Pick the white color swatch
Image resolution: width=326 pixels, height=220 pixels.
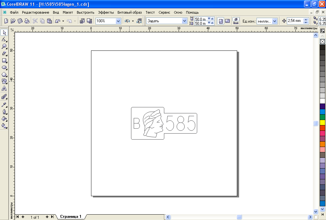pyautogui.click(x=322, y=101)
